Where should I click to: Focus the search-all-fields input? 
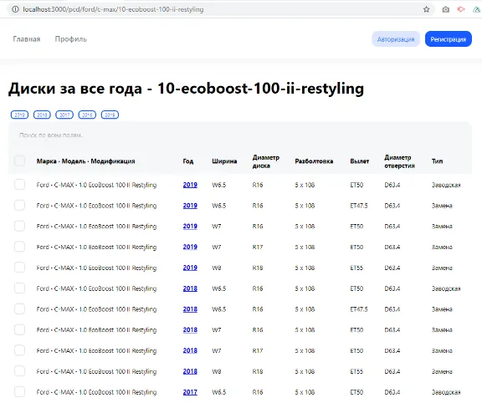pyautogui.click(x=240, y=135)
